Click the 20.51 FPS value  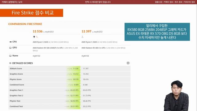[x=74, y=106]
